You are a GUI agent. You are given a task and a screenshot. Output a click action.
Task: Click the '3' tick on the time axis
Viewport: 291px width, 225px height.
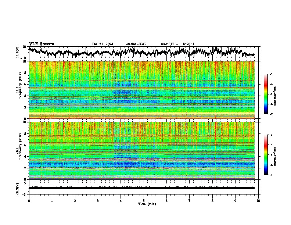pos(98,201)
